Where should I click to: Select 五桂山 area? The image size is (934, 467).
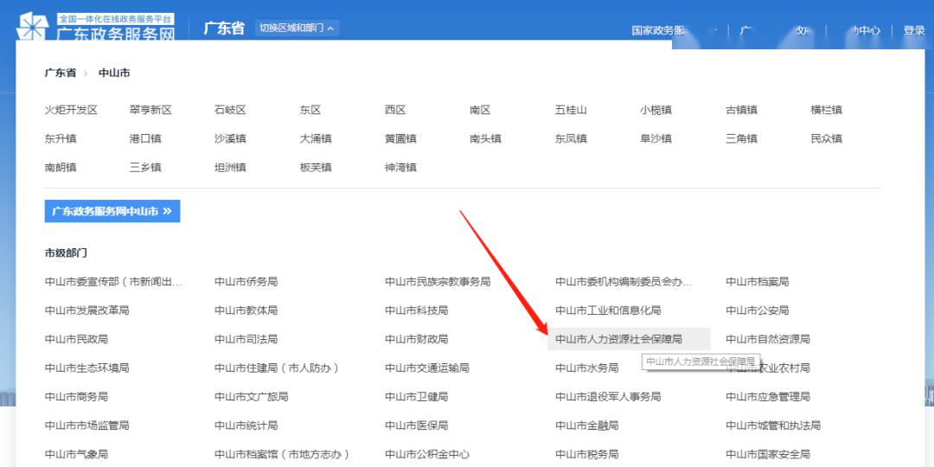(571, 110)
